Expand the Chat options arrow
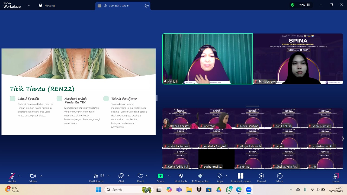The width and height of the screenshot is (347, 195). 128,176
